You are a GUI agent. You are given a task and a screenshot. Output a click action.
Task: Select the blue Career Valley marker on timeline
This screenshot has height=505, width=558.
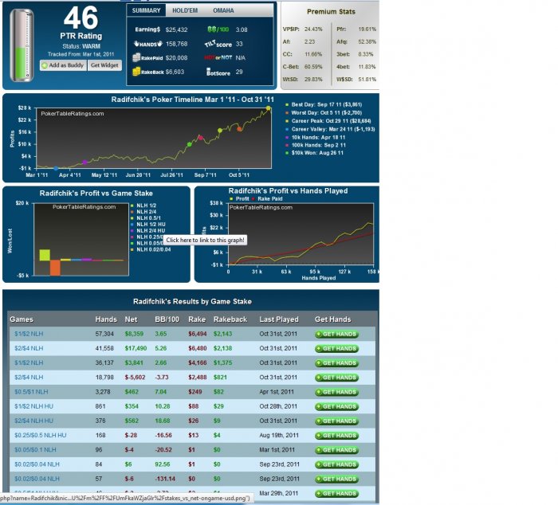click(56, 168)
